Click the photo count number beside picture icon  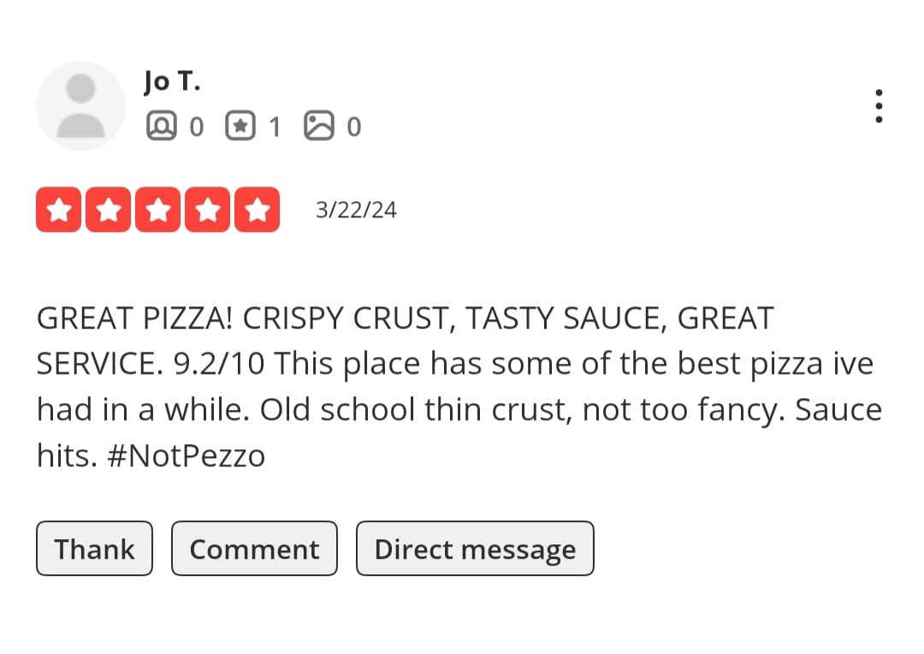click(x=353, y=128)
